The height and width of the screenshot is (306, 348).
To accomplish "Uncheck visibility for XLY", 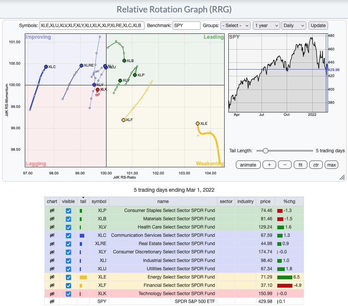I will (x=68, y=252).
